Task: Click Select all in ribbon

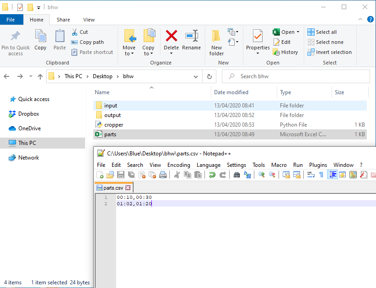Action: 322,32
